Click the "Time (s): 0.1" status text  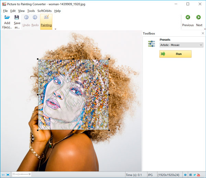coord(134,175)
